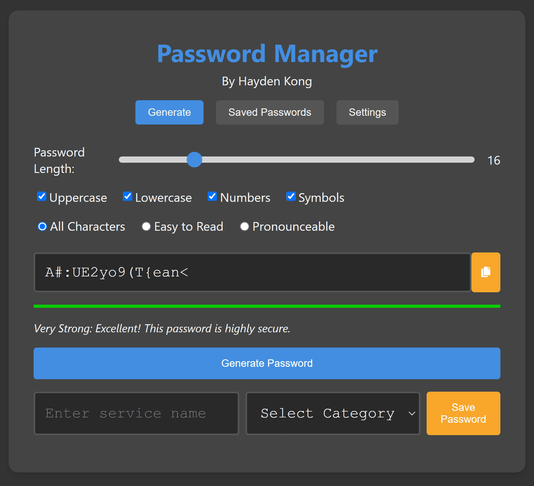534x486 pixels.
Task: Click the password length slider handle
Action: coord(194,160)
